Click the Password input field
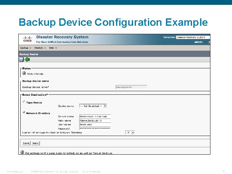The height and width of the screenshot is (174, 232). (x=95, y=129)
